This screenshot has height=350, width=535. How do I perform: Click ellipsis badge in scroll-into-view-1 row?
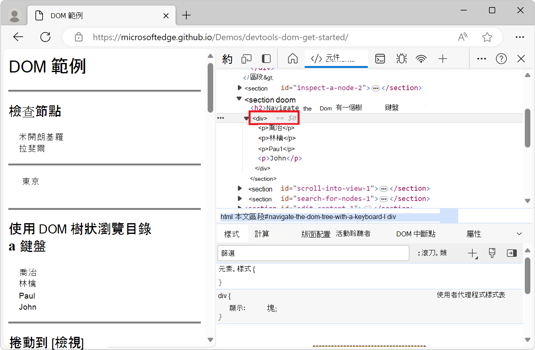coord(384,189)
